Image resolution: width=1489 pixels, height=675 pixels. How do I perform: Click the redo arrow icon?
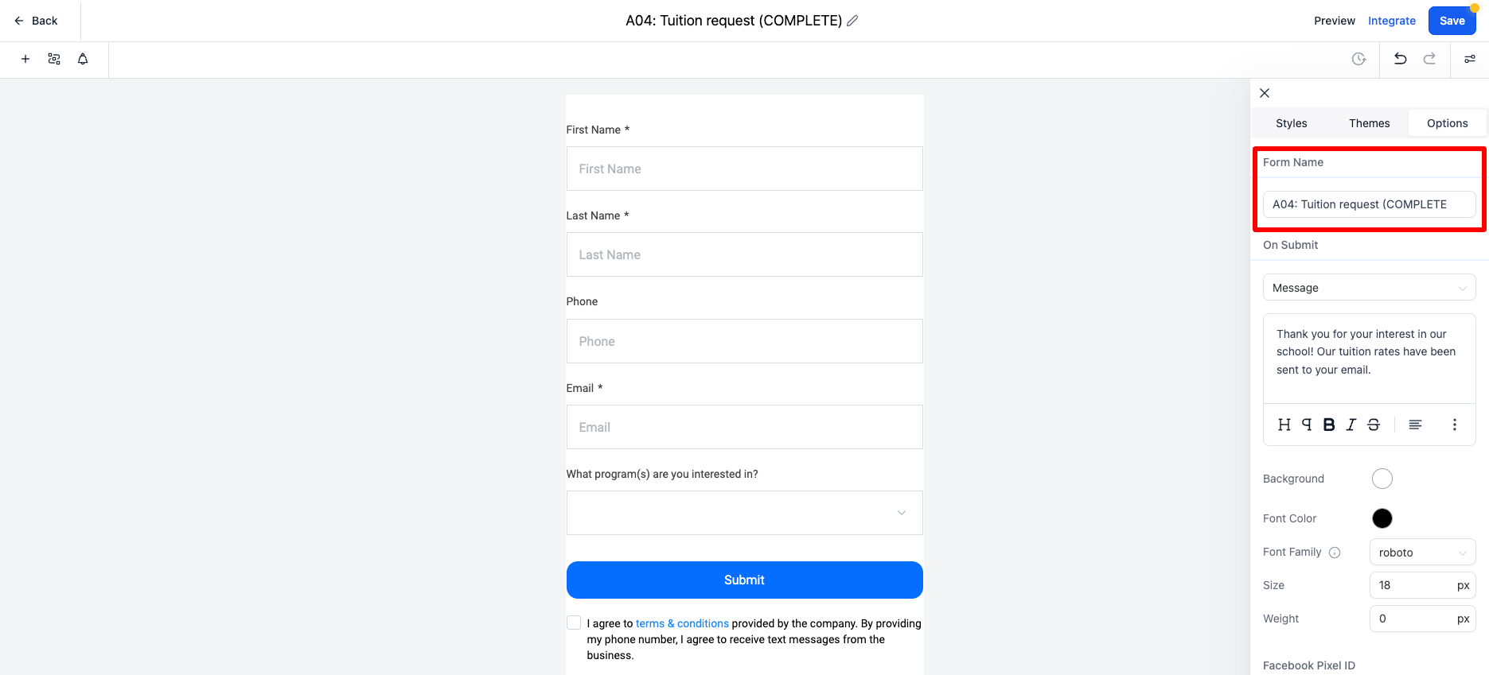coord(1429,59)
